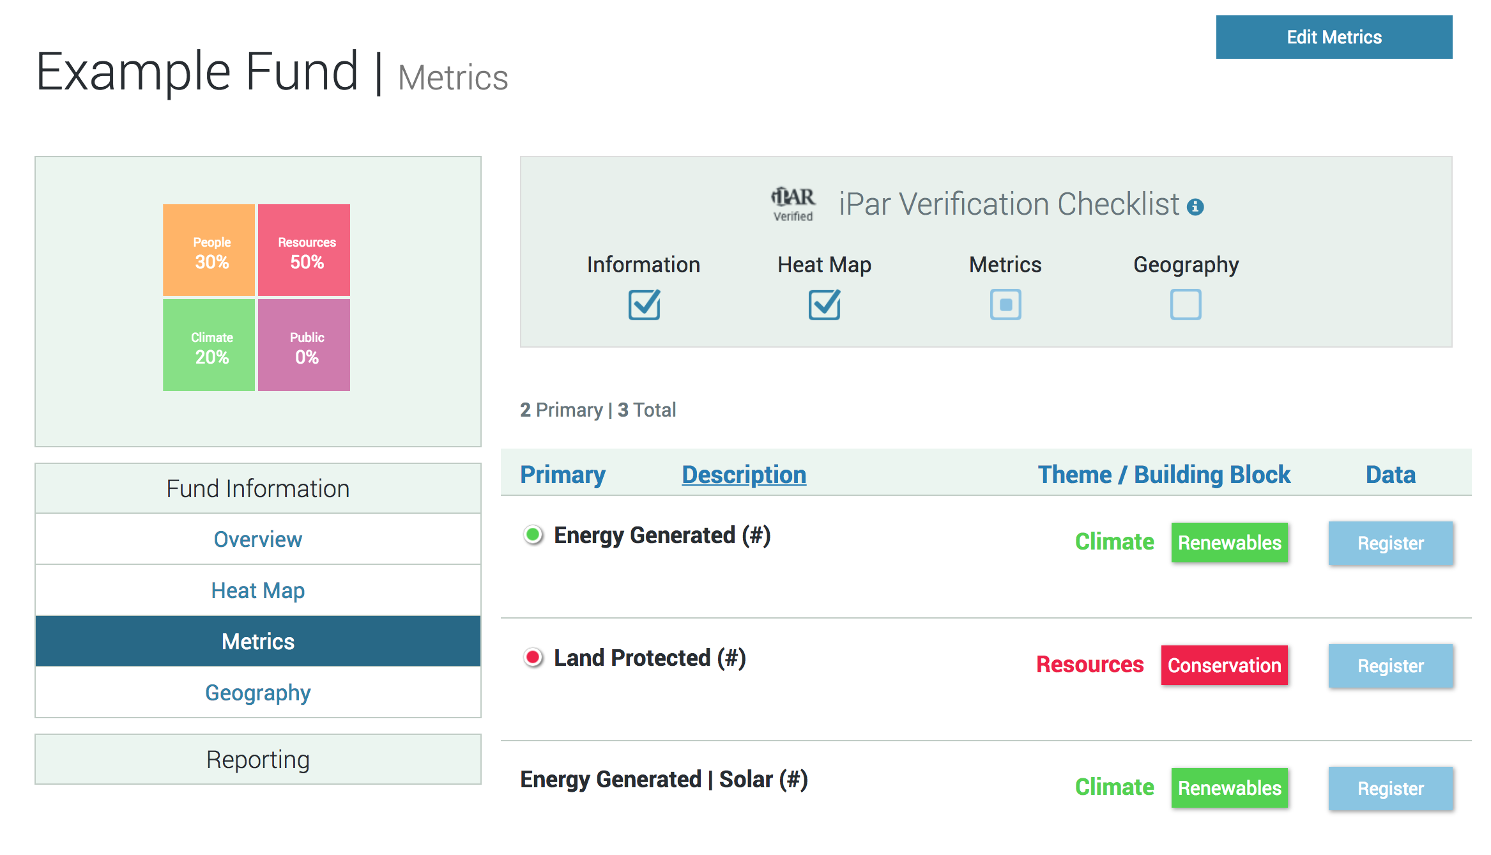Toggle the Information checkbox
1491x855 pixels.
(x=643, y=305)
